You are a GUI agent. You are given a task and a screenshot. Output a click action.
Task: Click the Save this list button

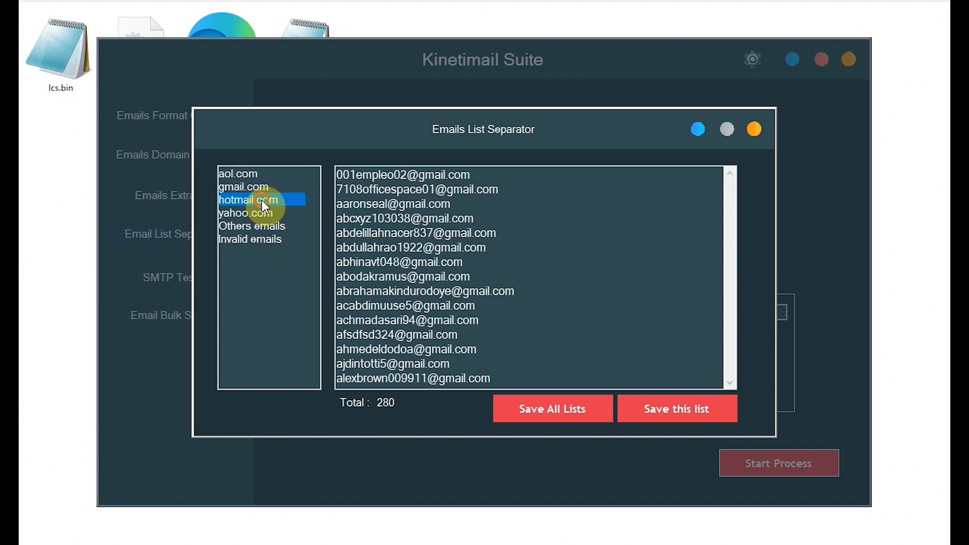coord(677,409)
